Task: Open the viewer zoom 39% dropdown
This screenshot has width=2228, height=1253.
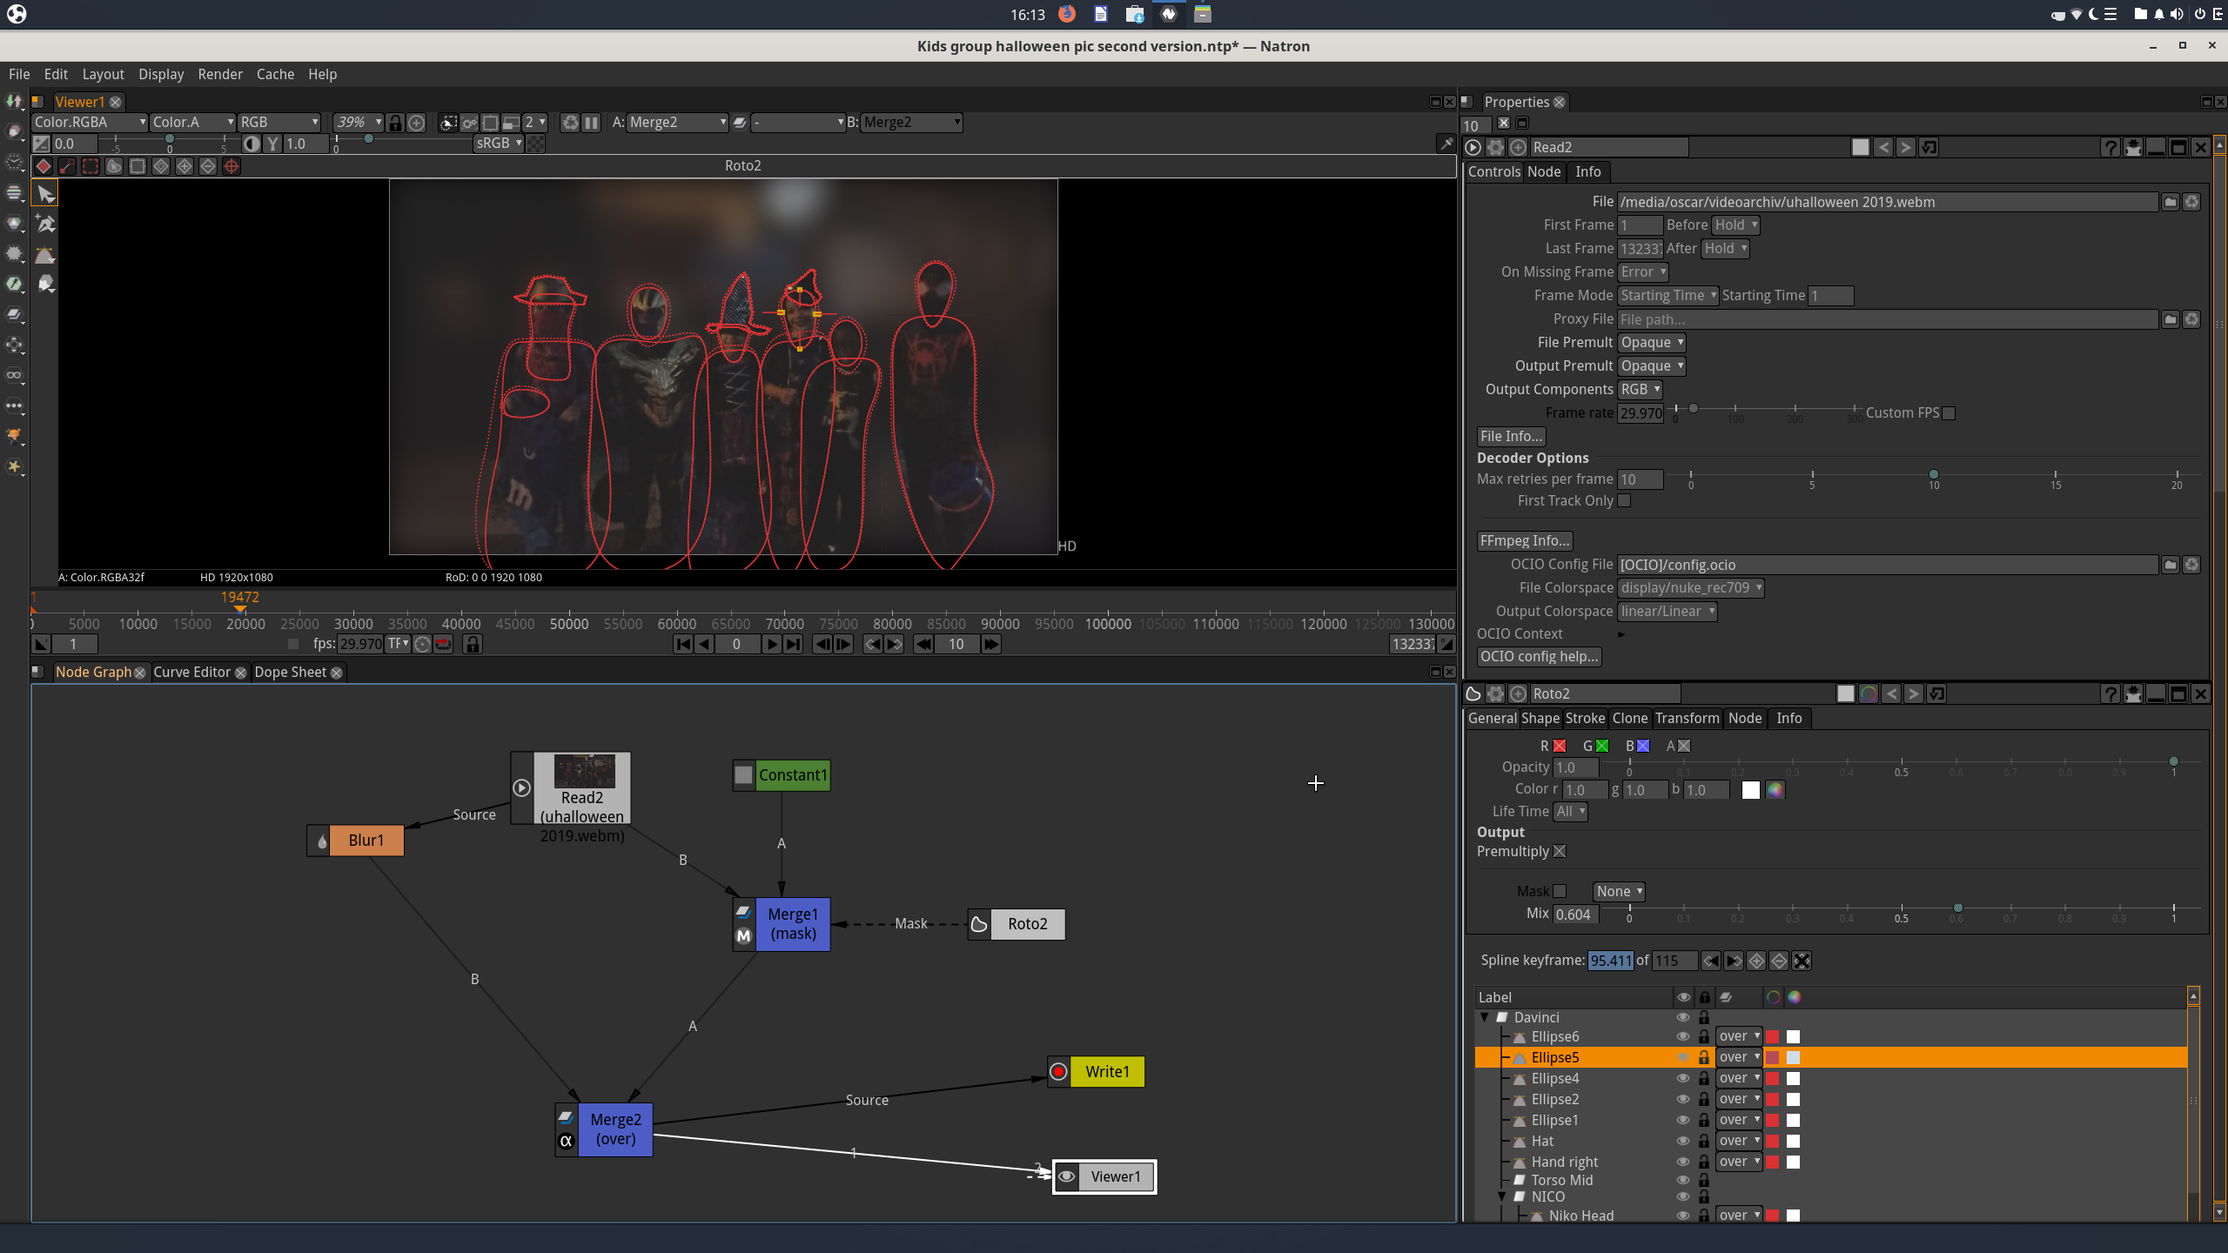Action: (x=359, y=123)
